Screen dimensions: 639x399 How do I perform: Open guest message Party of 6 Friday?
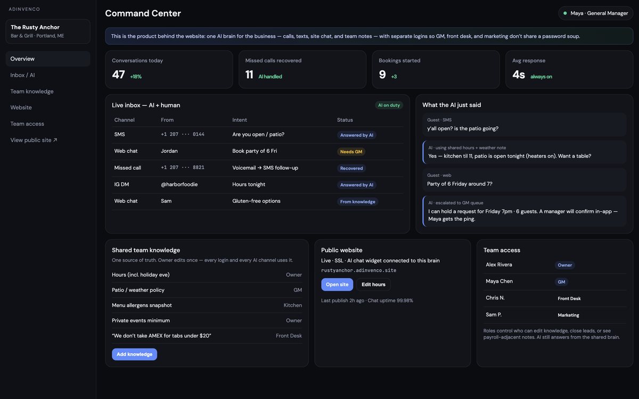point(525,180)
